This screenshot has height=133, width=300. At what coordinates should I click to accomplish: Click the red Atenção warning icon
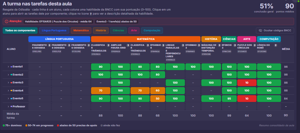pyautogui.click(x=6, y=21)
